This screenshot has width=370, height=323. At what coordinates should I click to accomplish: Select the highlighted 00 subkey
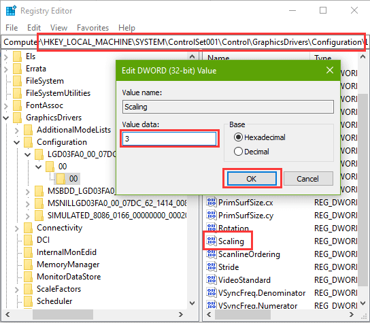click(67, 179)
